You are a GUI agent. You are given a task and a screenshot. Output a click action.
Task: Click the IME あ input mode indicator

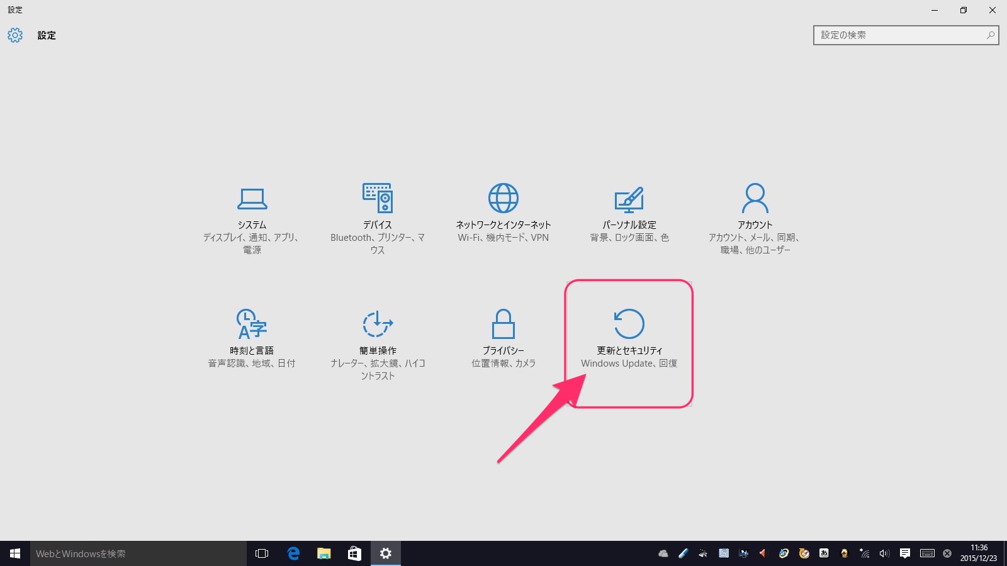click(x=824, y=553)
